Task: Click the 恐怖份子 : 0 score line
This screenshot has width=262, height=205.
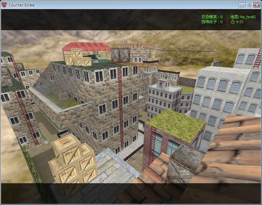Action: [x=212, y=22]
